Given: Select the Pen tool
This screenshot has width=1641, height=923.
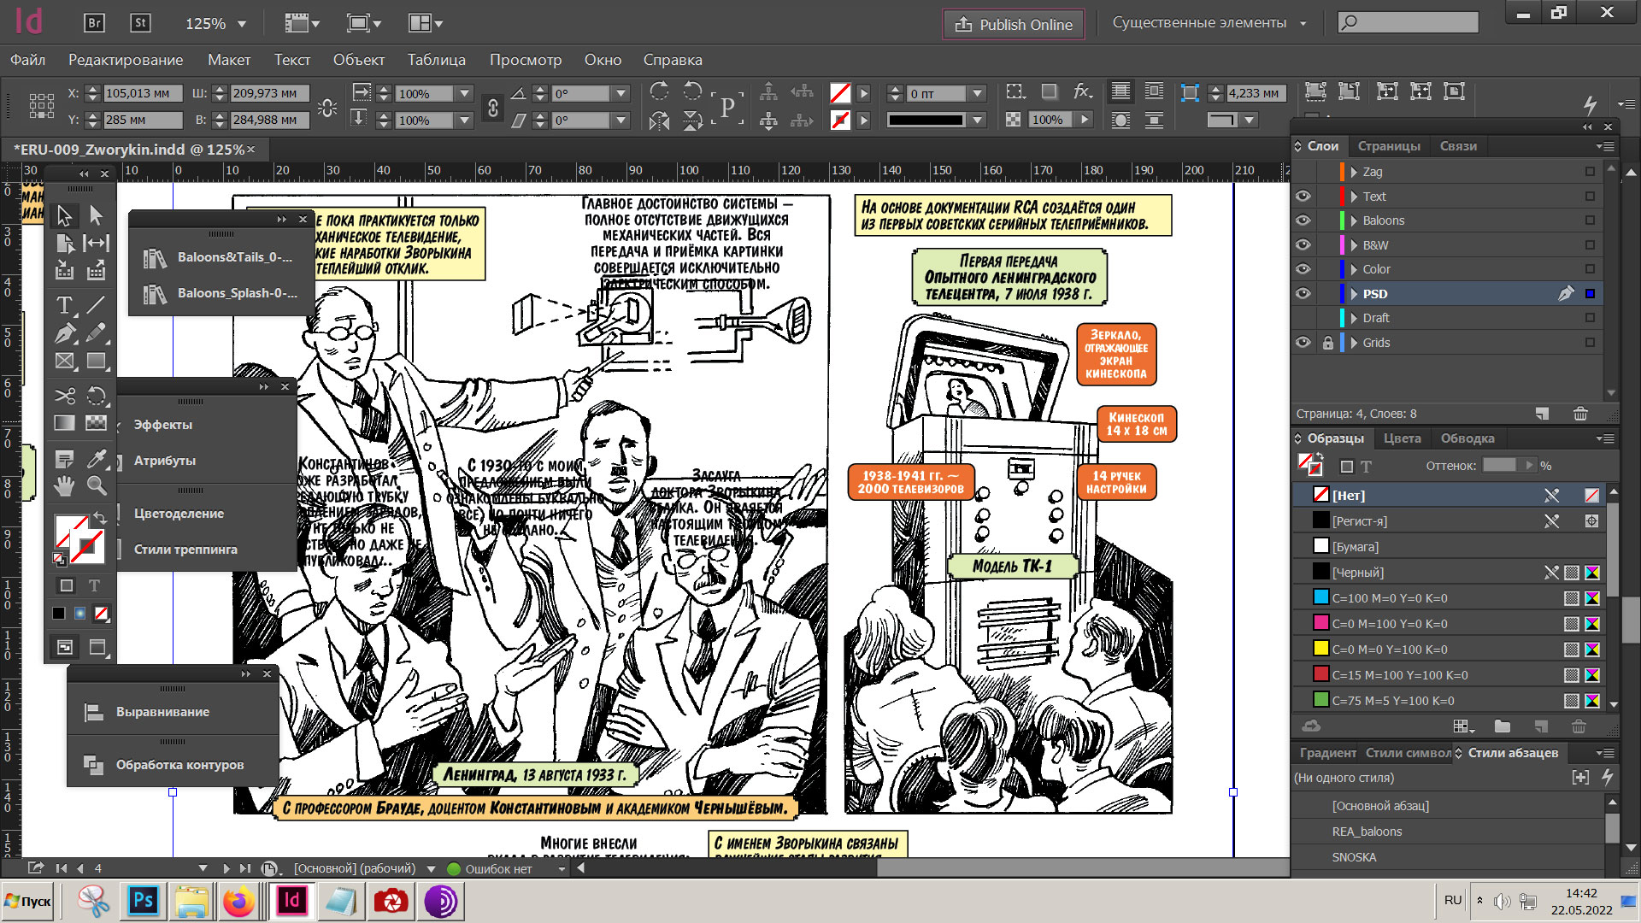Looking at the screenshot, I should coord(64,333).
